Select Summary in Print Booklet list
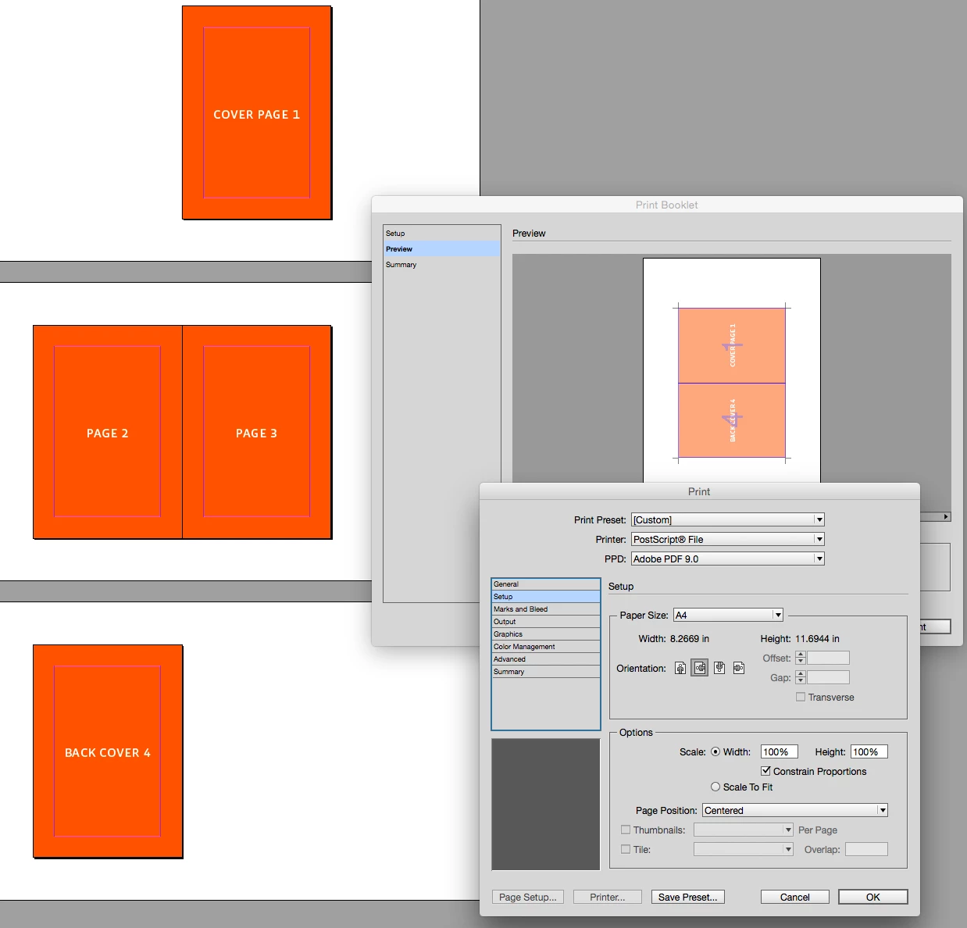 [x=442, y=265]
